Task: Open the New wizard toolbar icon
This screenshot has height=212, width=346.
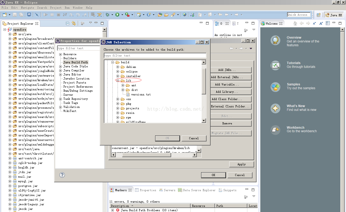Action: tap(5, 15)
